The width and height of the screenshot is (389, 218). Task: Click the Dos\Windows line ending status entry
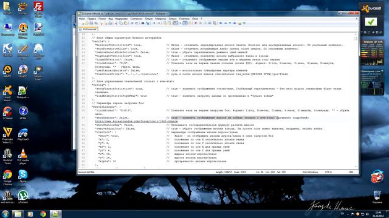tap(310, 172)
